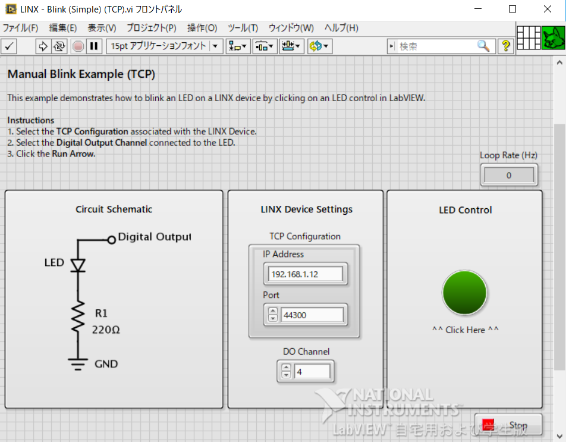
Task: Open the 操作(O) menu
Action: click(202, 28)
